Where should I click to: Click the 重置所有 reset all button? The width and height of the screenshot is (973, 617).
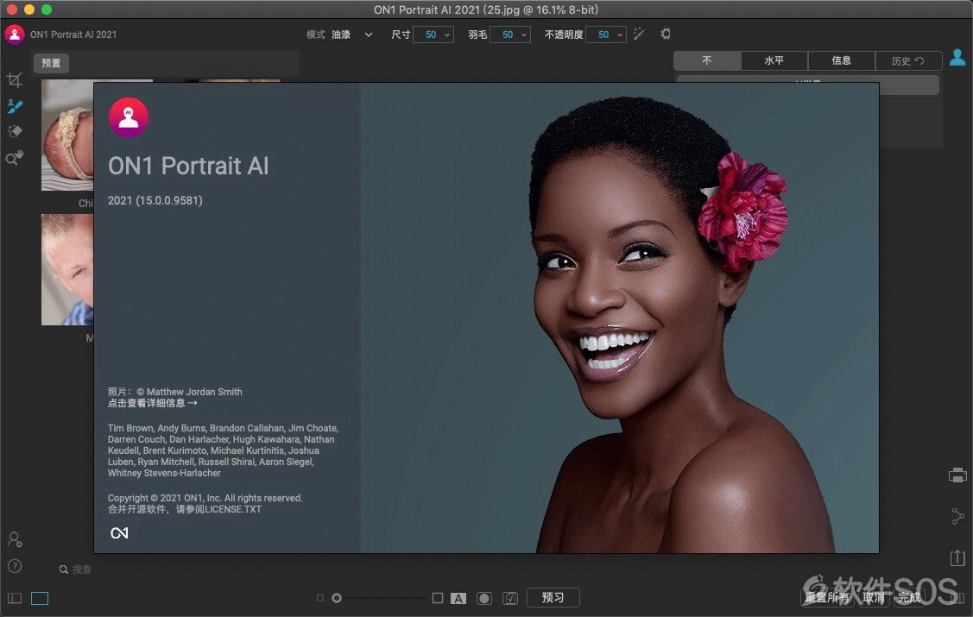pyautogui.click(x=826, y=597)
